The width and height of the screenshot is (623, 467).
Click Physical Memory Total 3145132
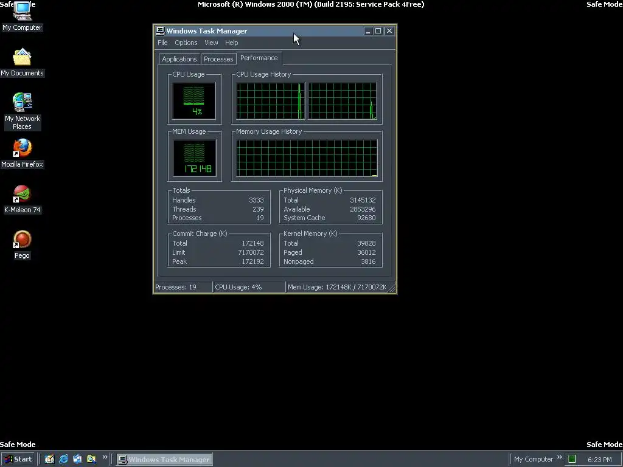[x=363, y=200]
